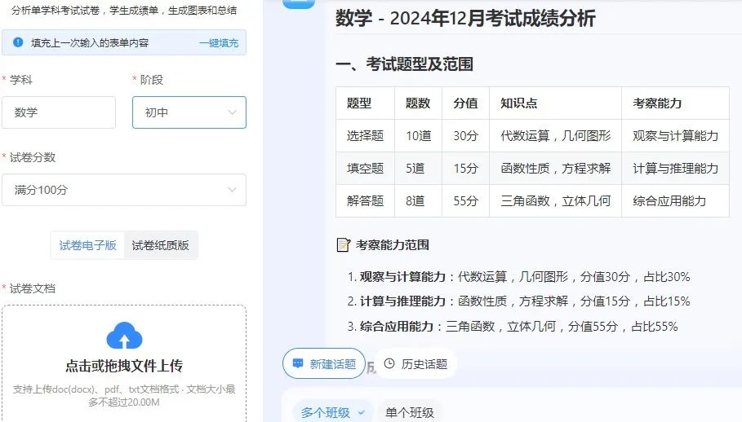Click the 10道 cell
The image size is (742, 422).
(x=419, y=136)
